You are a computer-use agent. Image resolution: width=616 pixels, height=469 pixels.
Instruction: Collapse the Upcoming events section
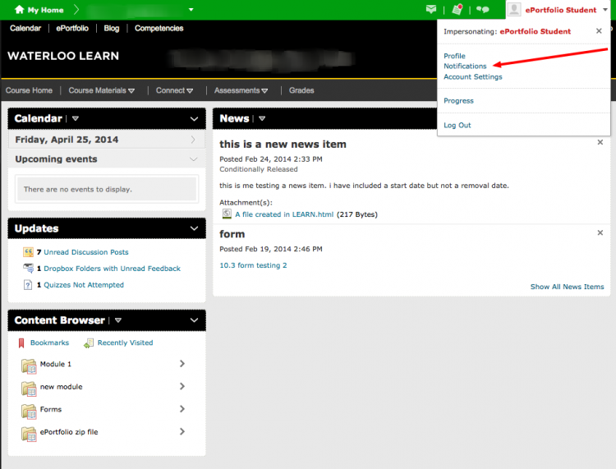click(x=193, y=159)
